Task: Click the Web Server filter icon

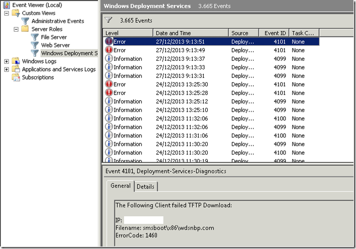Action: tap(34, 45)
